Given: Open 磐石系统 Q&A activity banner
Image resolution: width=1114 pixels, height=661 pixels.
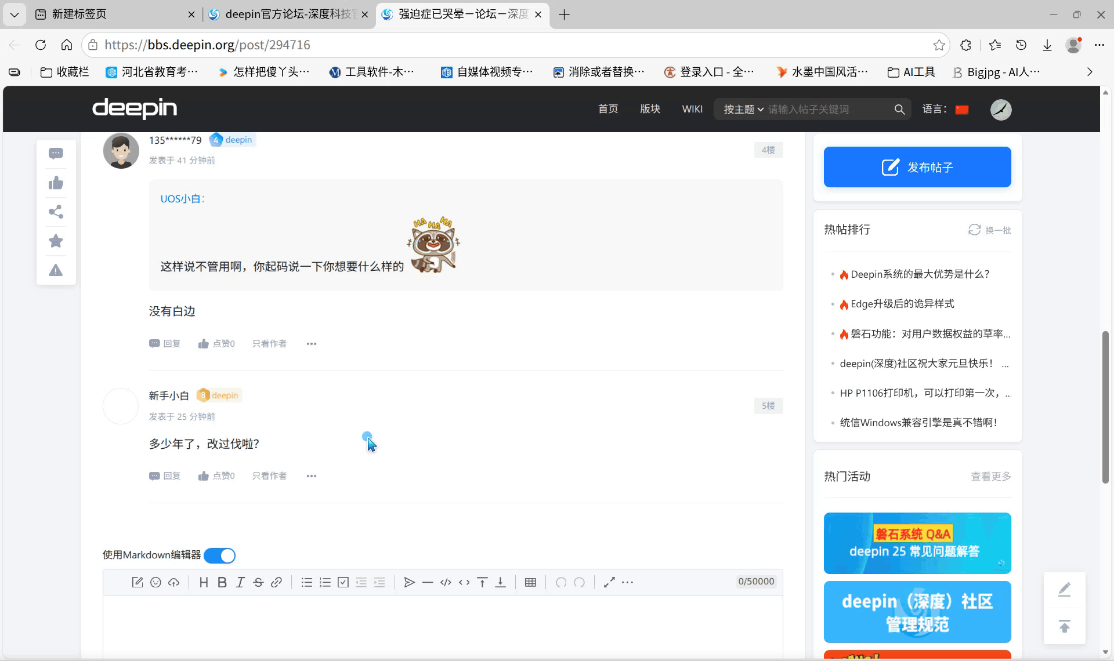Looking at the screenshot, I should click(x=917, y=543).
